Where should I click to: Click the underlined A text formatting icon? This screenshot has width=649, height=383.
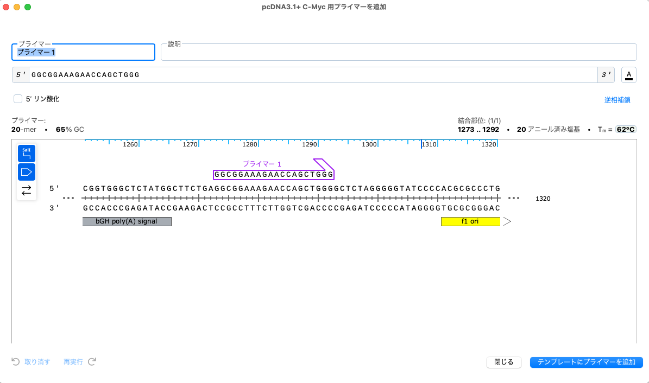[x=628, y=75]
